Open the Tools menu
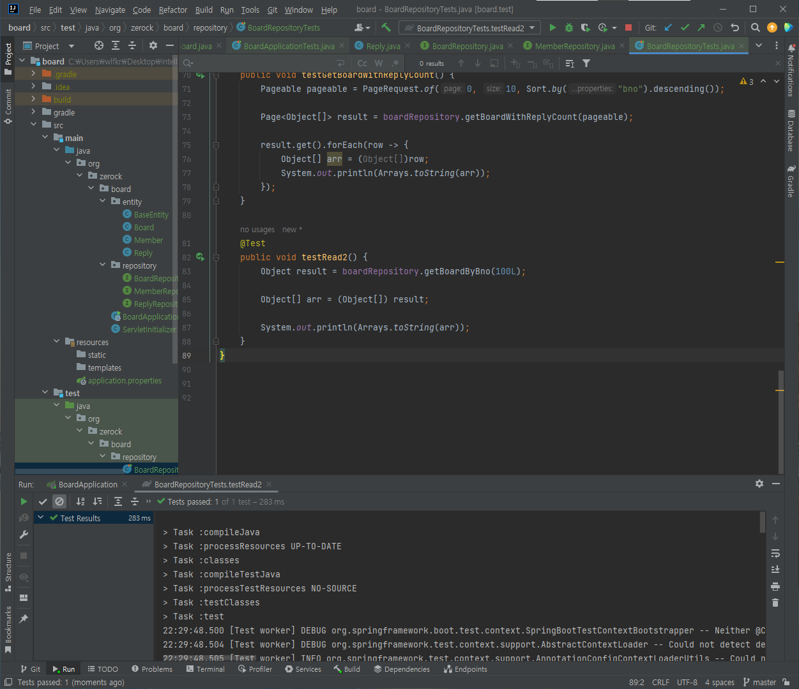This screenshot has width=799, height=689. pos(250,10)
